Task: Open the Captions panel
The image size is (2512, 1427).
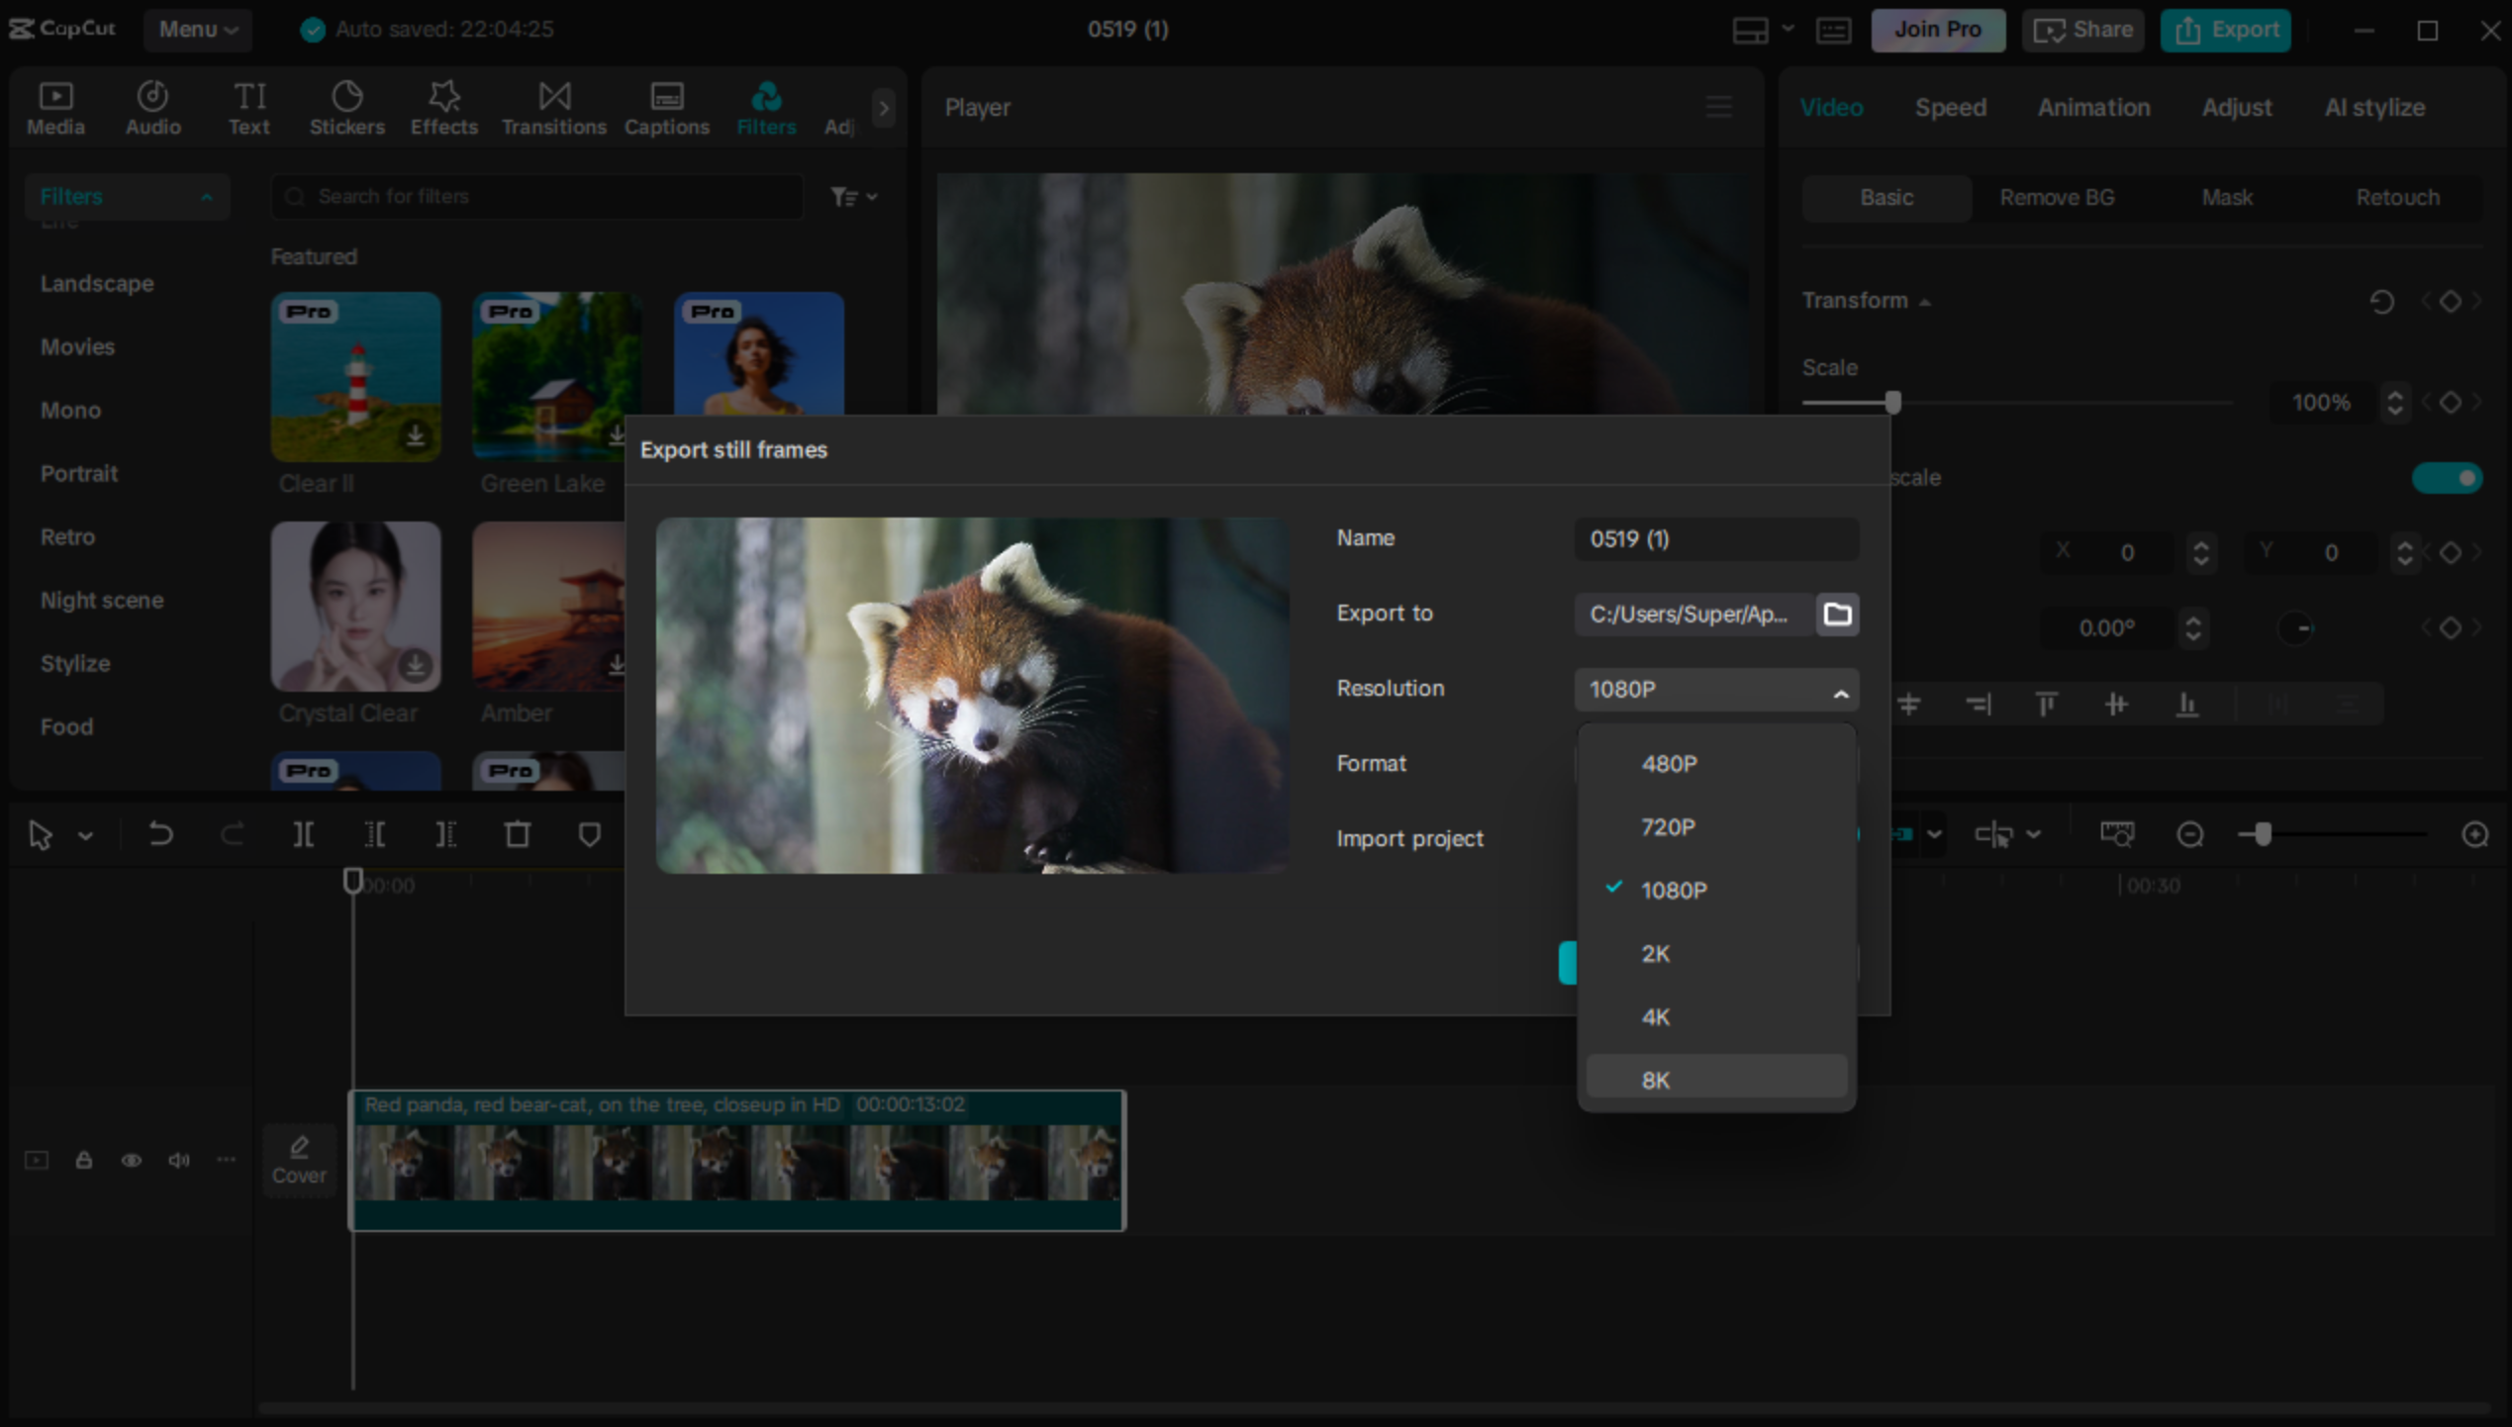Action: pyautogui.click(x=665, y=107)
